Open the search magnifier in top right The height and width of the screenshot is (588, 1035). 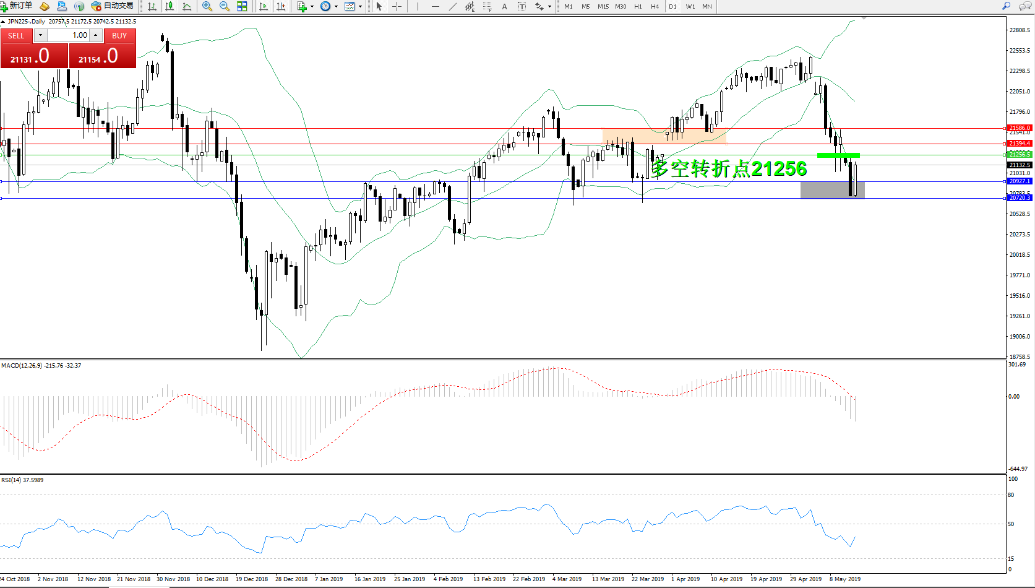[1006, 6]
